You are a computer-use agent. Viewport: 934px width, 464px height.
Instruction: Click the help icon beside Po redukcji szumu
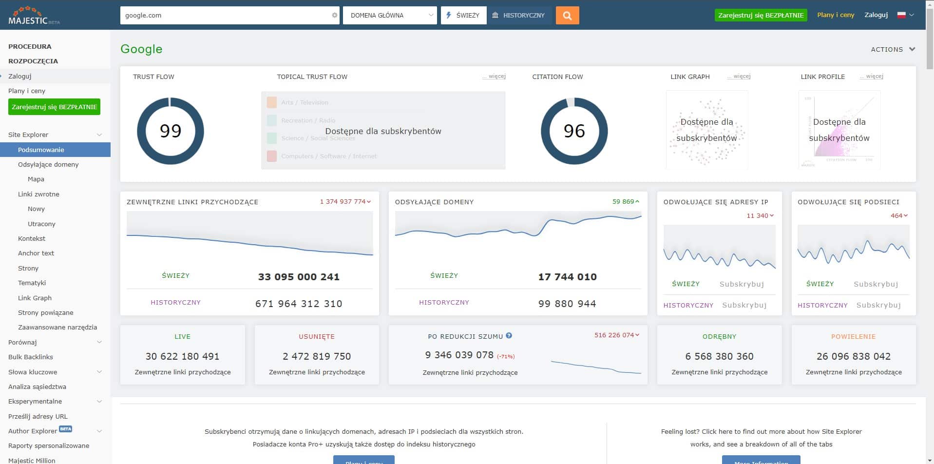[509, 335]
